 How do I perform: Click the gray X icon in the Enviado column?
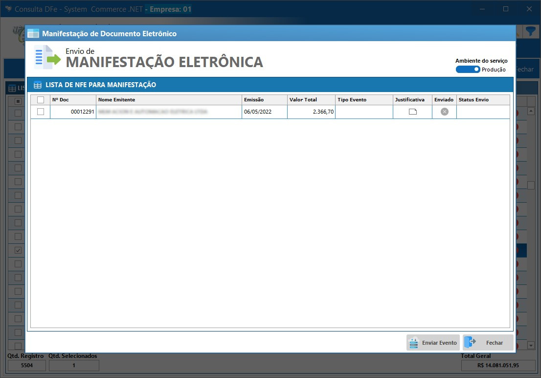pos(443,112)
